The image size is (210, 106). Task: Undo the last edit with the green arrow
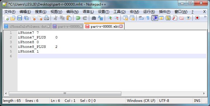[x=78, y=18]
